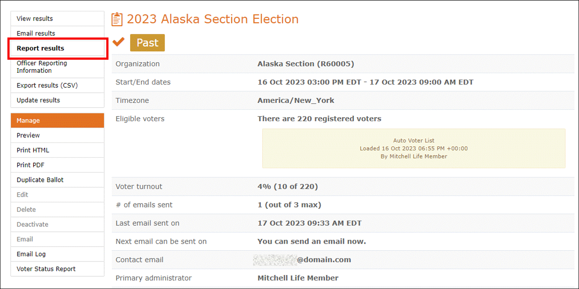This screenshot has height=289, width=579.
Task: Open Officer Reporting Information
Action: coord(58,67)
